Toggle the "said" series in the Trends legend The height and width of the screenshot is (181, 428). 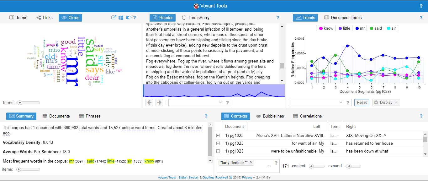pos(376,28)
